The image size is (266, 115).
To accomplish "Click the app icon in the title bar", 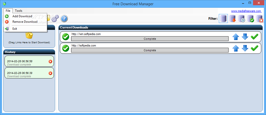I will pyautogui.click(x=4, y=4).
